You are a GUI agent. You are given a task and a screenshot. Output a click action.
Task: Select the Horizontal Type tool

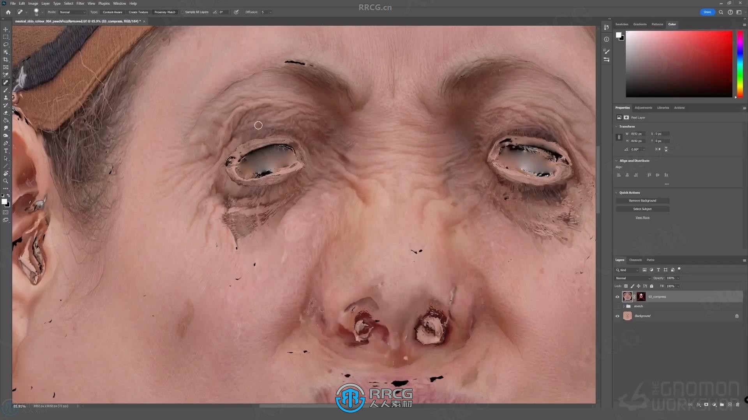pyautogui.click(x=5, y=151)
